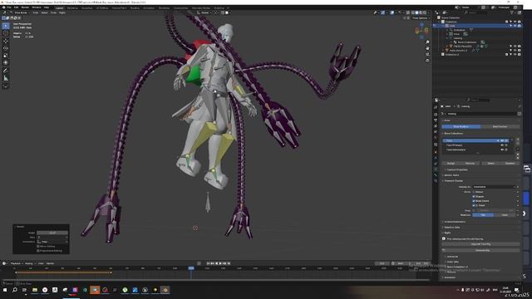Select the Scale tool

pyautogui.click(x=6, y=56)
